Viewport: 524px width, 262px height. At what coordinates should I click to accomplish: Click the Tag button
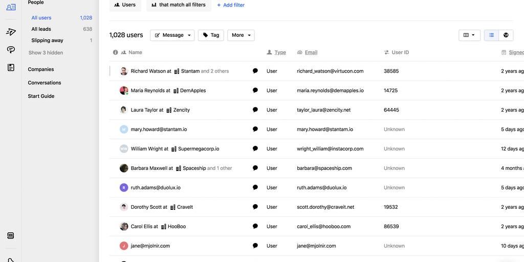211,35
